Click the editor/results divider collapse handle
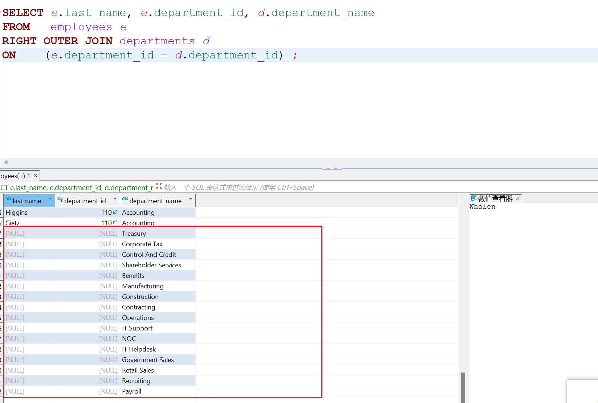The image size is (598, 403). point(332,168)
